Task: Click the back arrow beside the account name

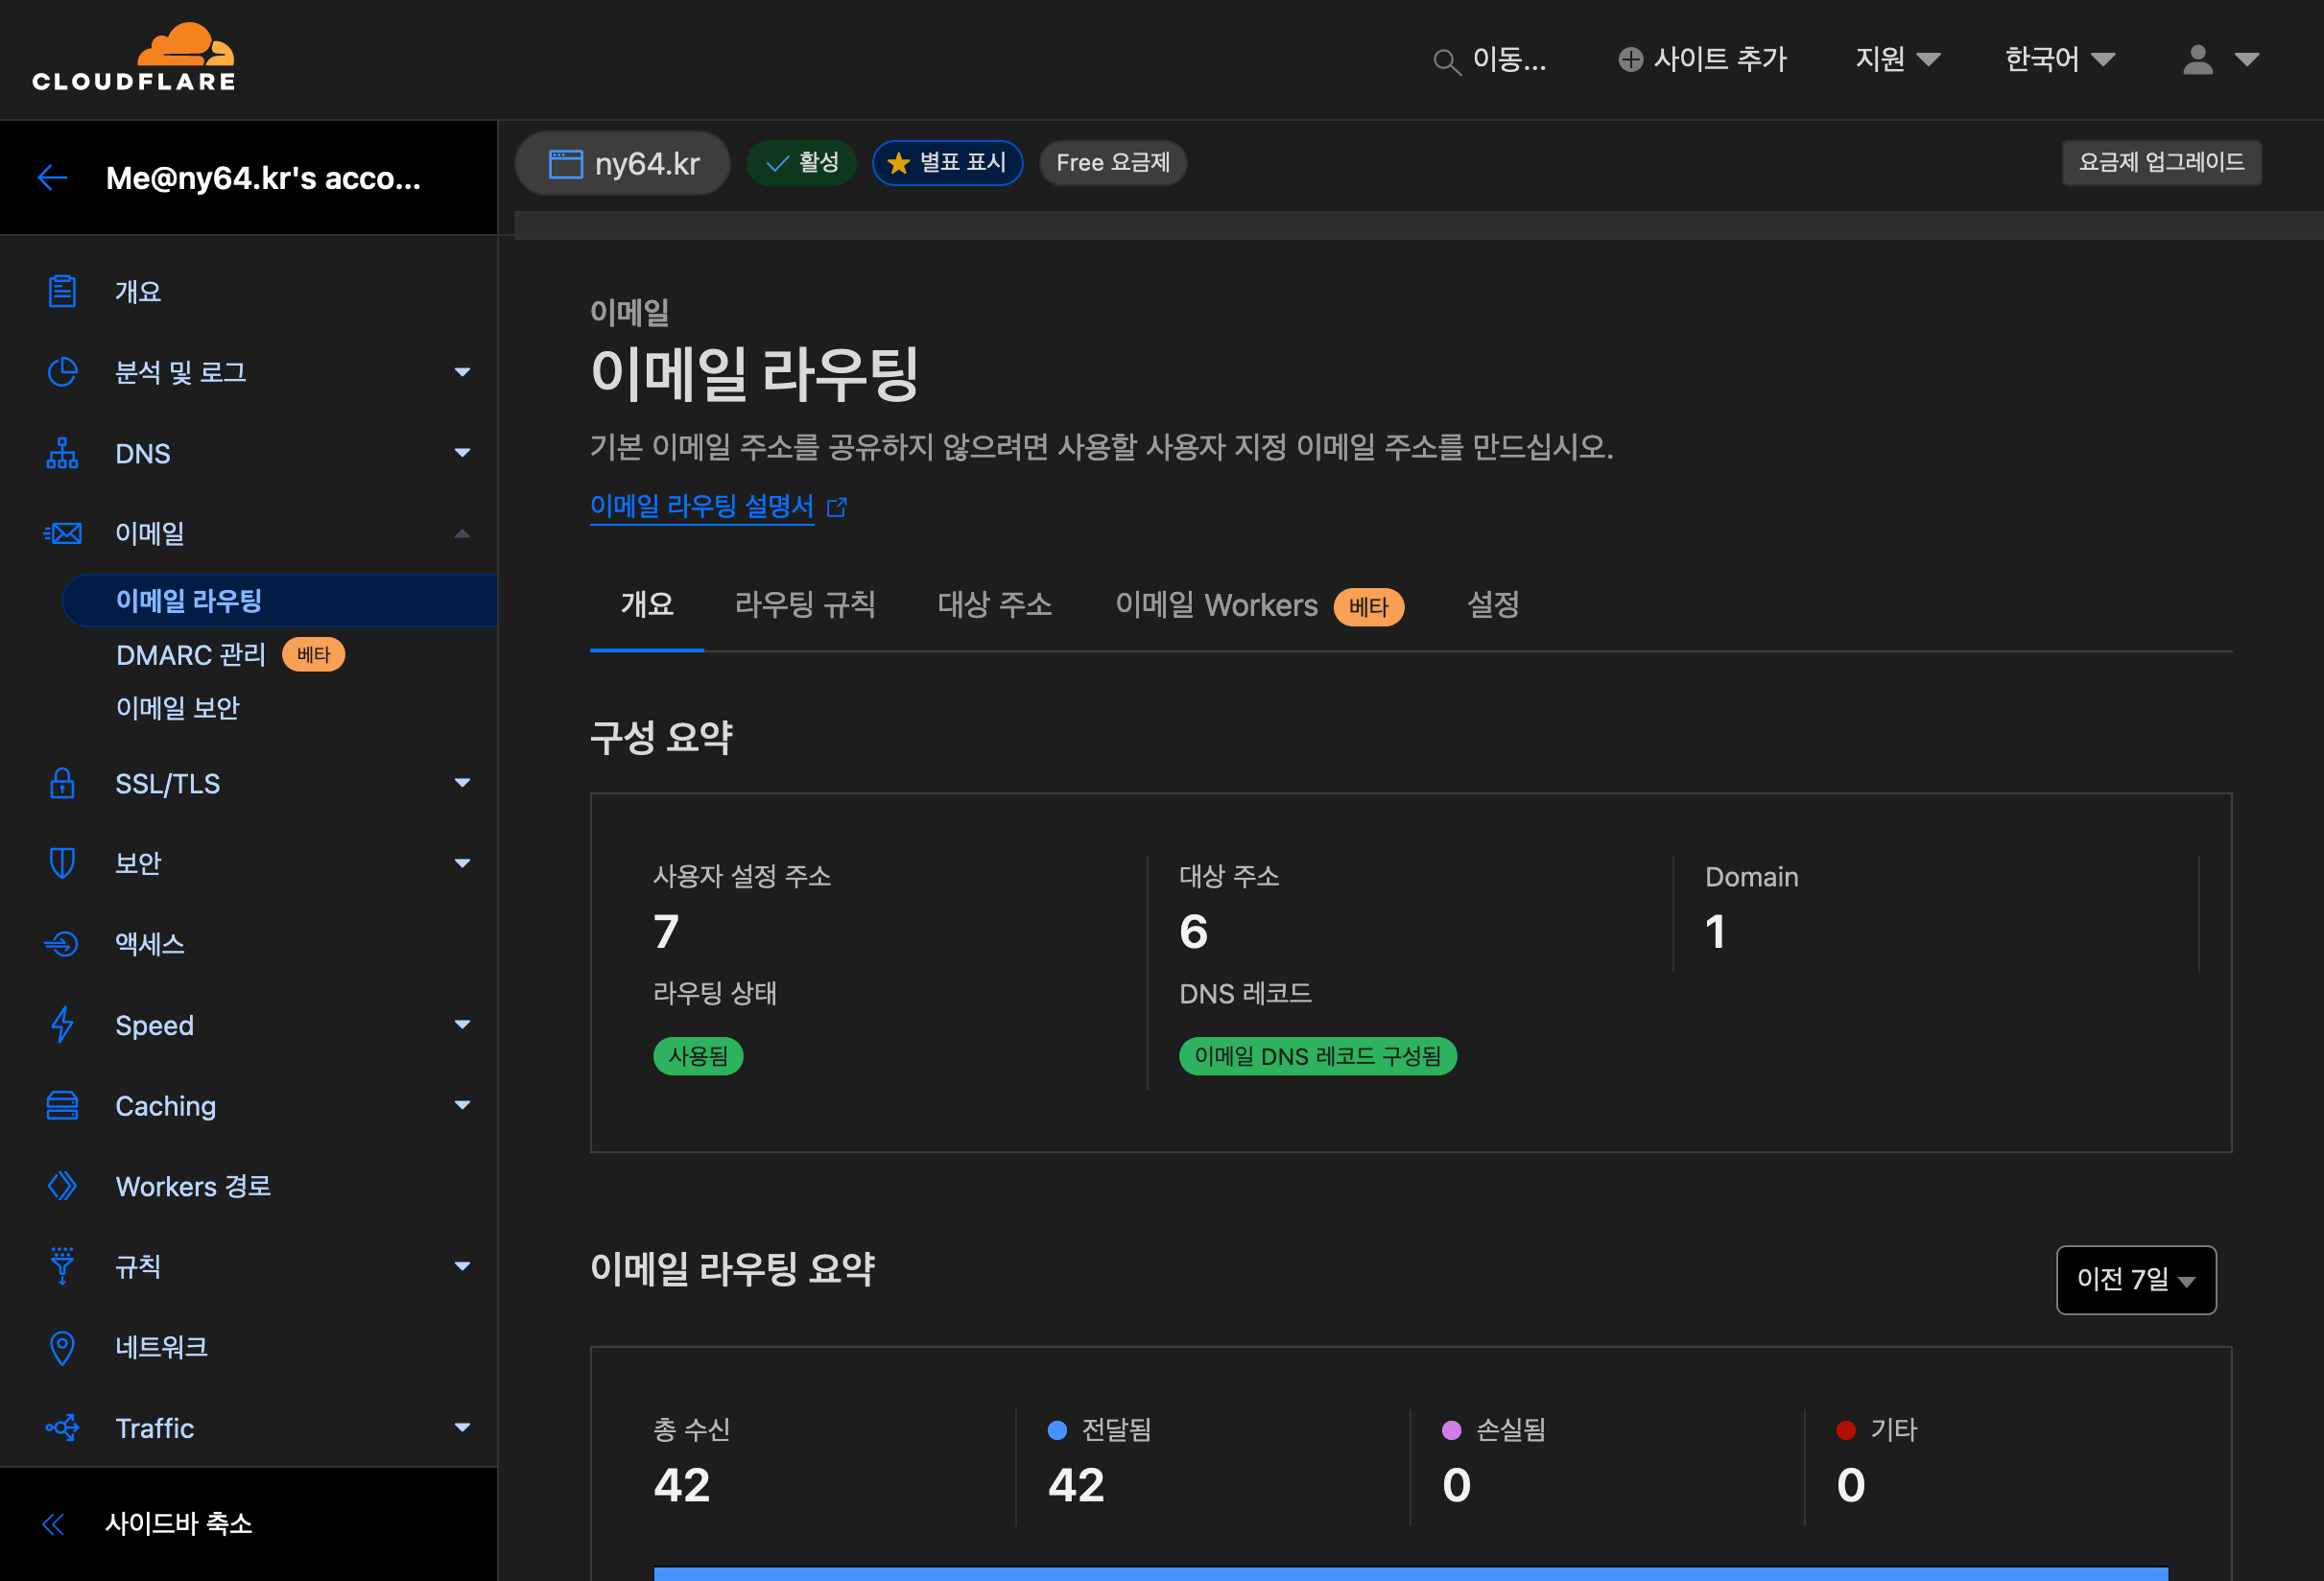Action: (53, 178)
